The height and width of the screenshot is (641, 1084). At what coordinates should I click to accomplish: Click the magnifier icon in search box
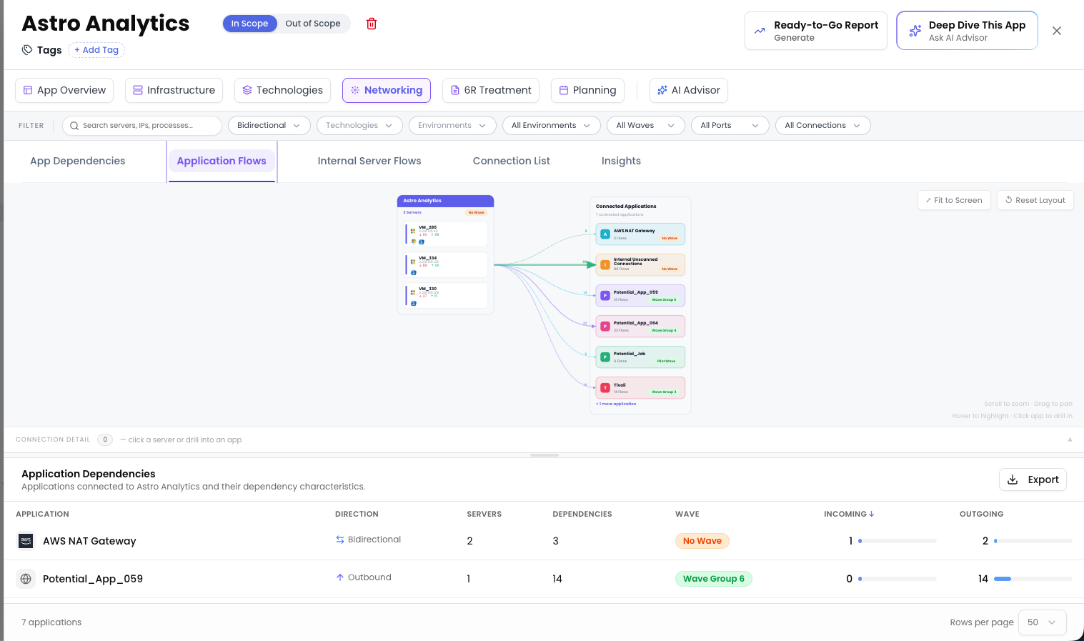click(x=74, y=126)
